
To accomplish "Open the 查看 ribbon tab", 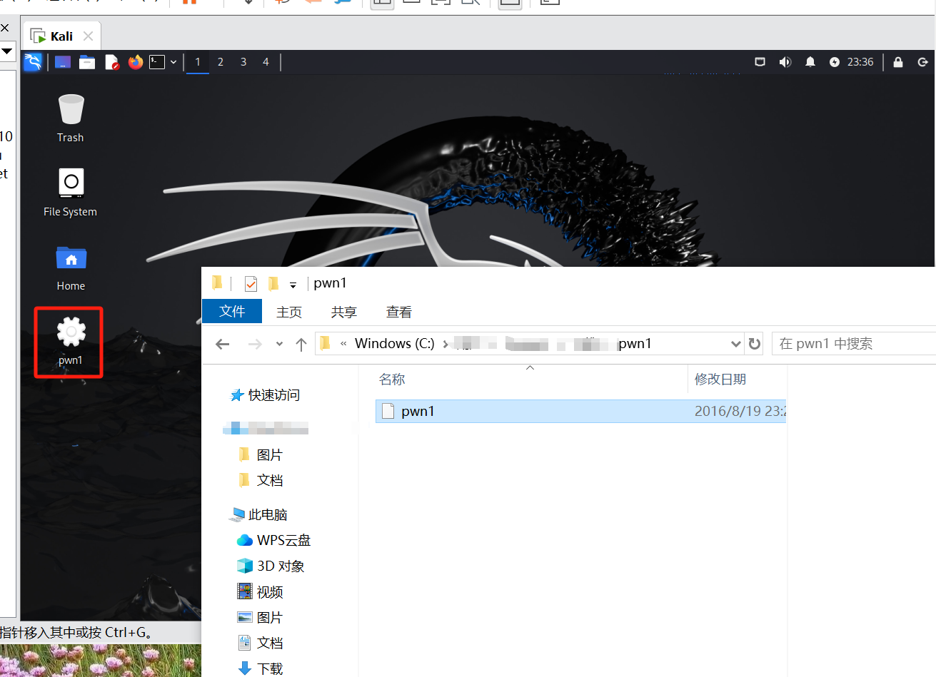I will [399, 312].
